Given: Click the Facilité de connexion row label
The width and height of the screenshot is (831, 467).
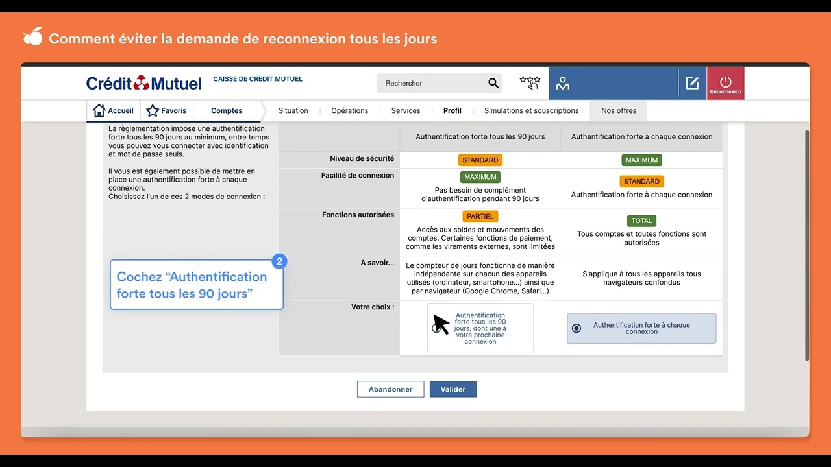Looking at the screenshot, I should (x=358, y=176).
